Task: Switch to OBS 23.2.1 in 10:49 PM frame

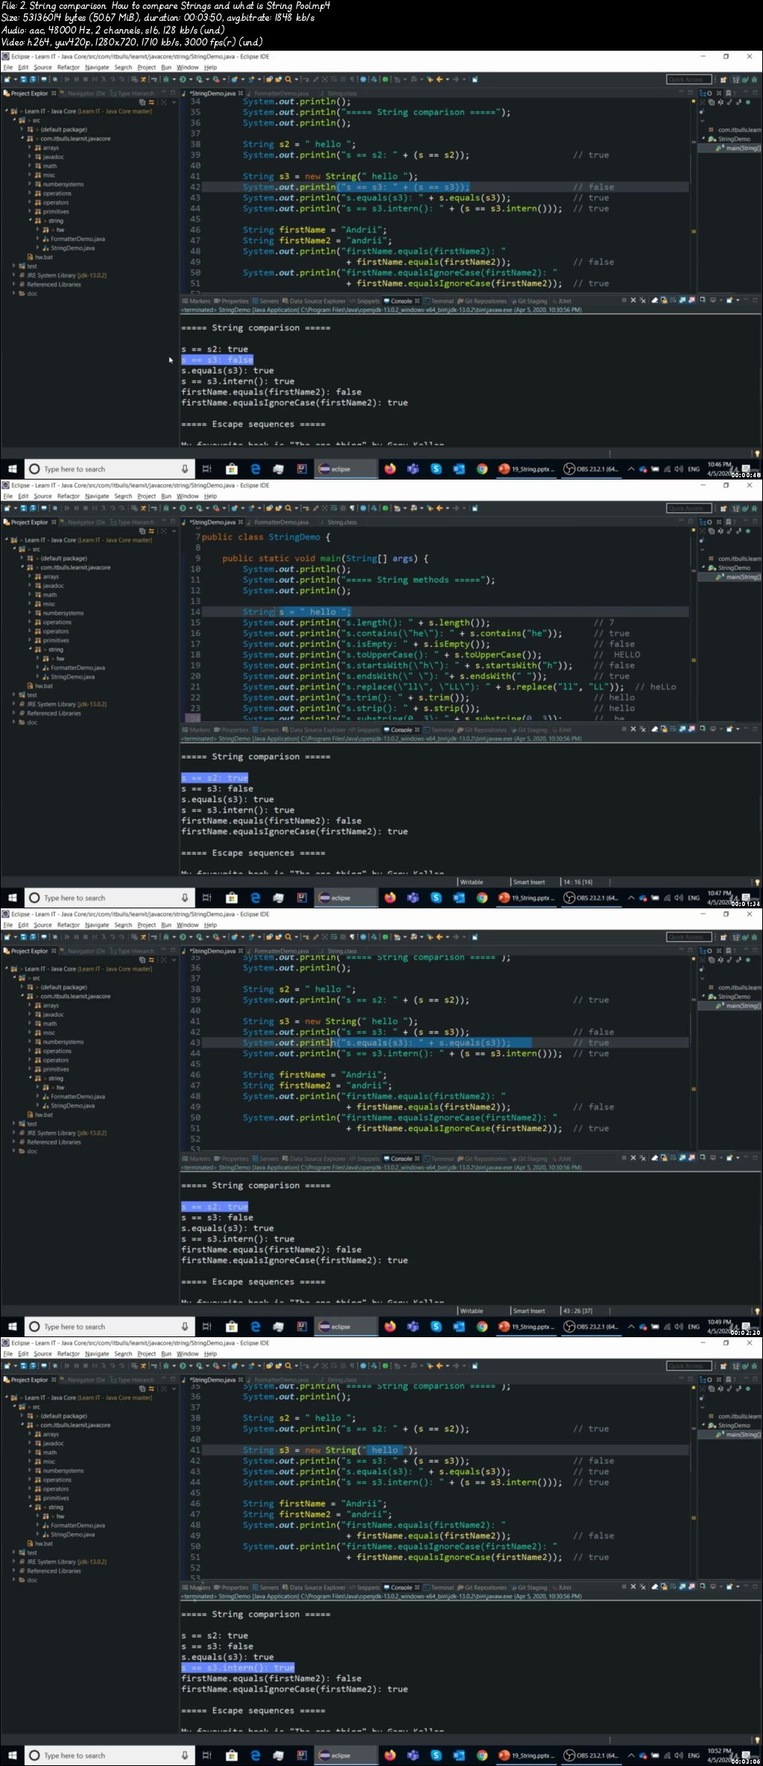Action: coord(592,1327)
